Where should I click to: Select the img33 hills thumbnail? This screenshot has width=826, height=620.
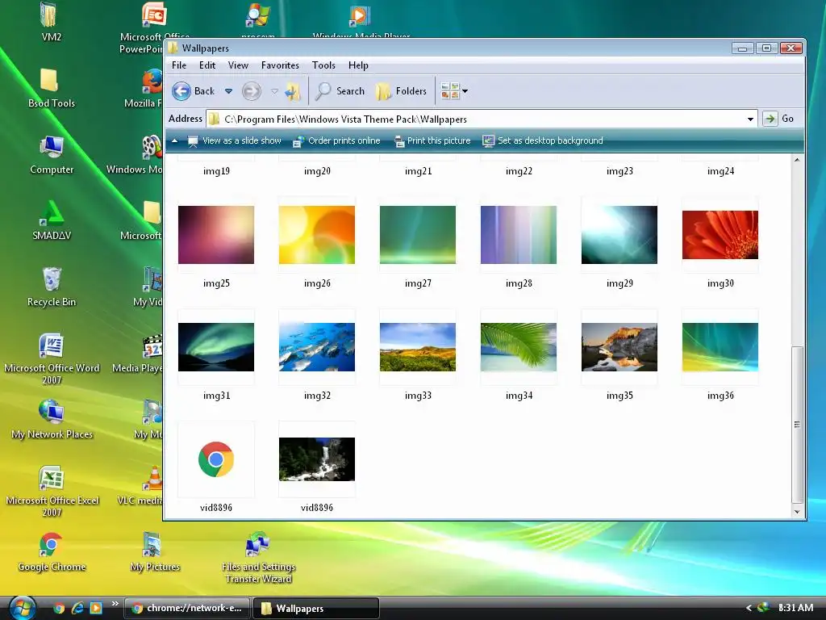pyautogui.click(x=418, y=347)
